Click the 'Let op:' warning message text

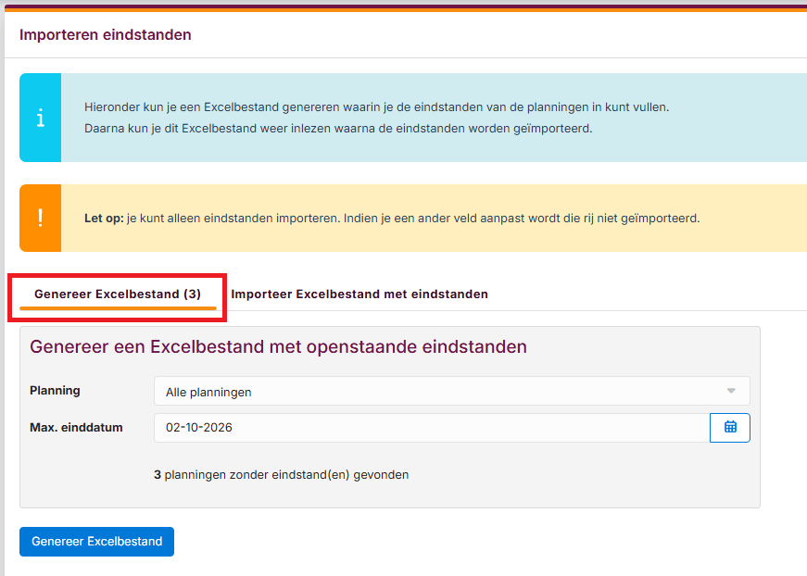[392, 218]
